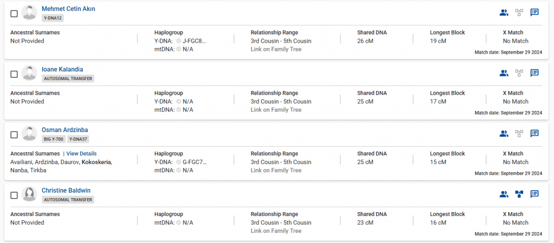This screenshot has width=554, height=243.
Task: Show in-common matches for Christine Baldwin
Action: 504,194
